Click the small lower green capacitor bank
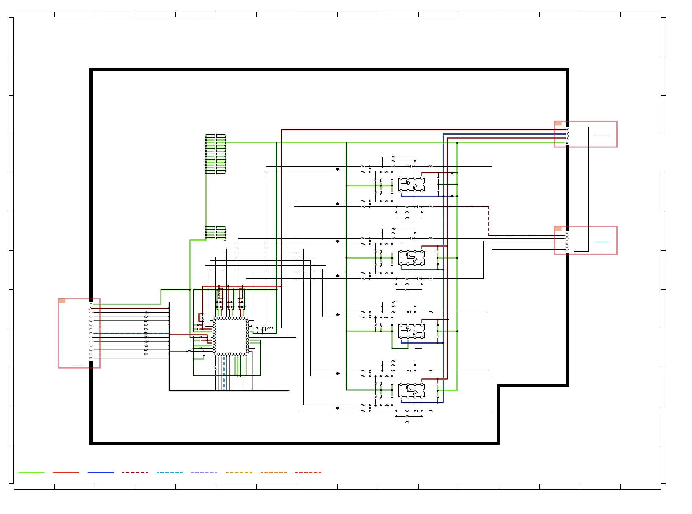This screenshot has height=514, width=692. point(215,232)
